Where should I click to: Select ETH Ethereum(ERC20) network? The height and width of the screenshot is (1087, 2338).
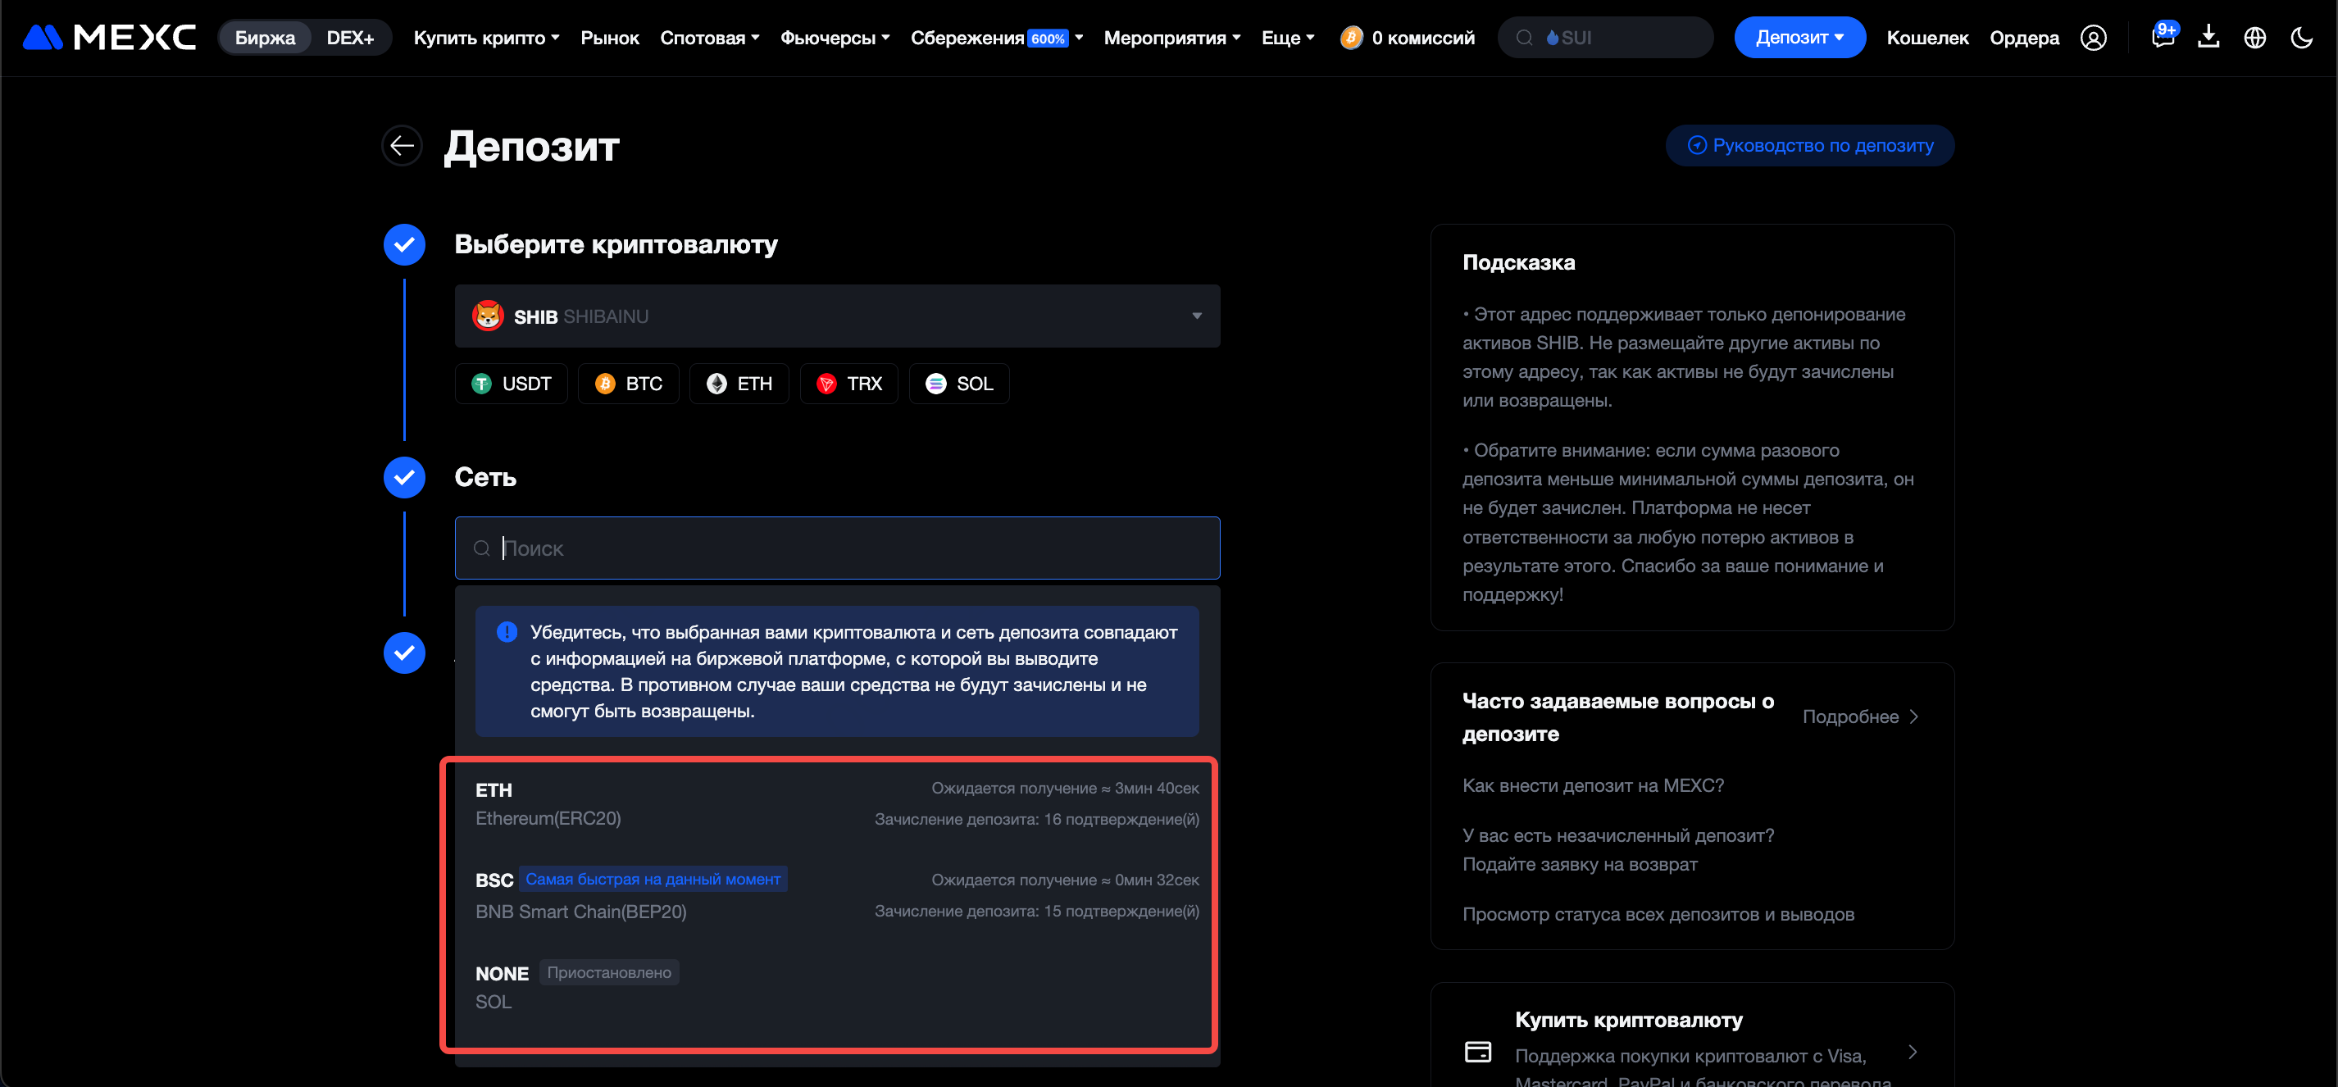point(837,804)
